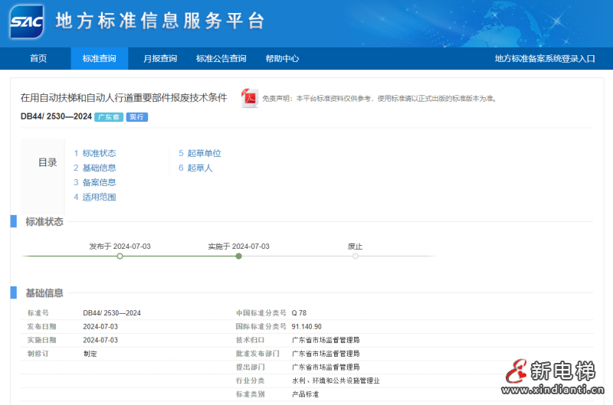Click the 发布于 2024-07-03 timeline marker
The width and height of the screenshot is (613, 405).
tap(120, 256)
